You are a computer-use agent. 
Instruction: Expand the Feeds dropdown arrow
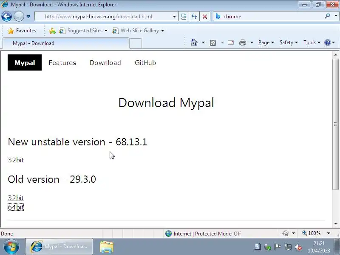pos(222,42)
